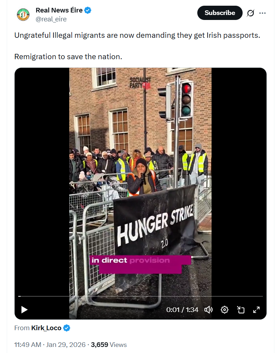Seek along the video progress bar
Screen dimensions: 279x353
141,296
